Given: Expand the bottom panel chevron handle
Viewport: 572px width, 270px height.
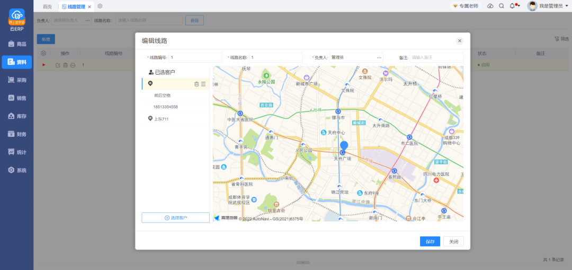Looking at the screenshot, I should pyautogui.click(x=303, y=263).
